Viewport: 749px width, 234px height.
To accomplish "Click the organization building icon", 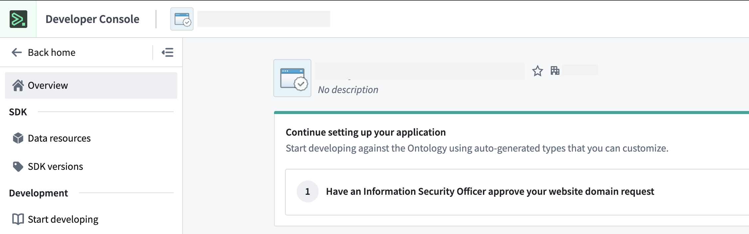I will pos(555,70).
